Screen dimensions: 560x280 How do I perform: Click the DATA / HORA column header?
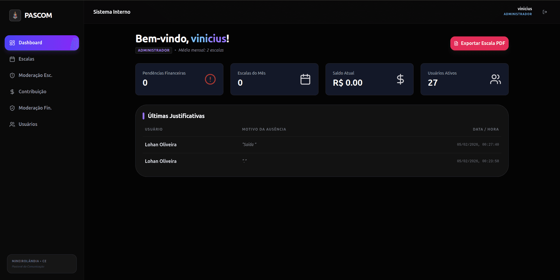486,129
